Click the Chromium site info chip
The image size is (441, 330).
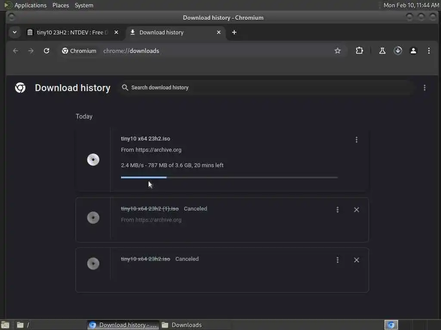click(x=79, y=51)
